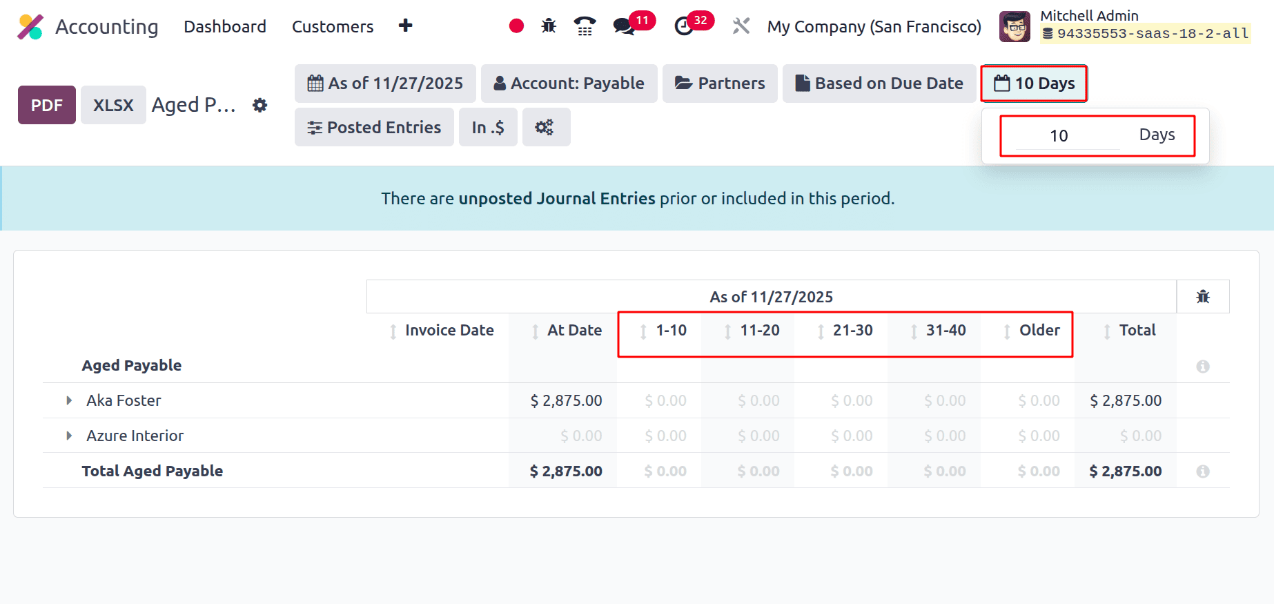Open the VoIP phone icon
The height and width of the screenshot is (604, 1274).
point(585,26)
